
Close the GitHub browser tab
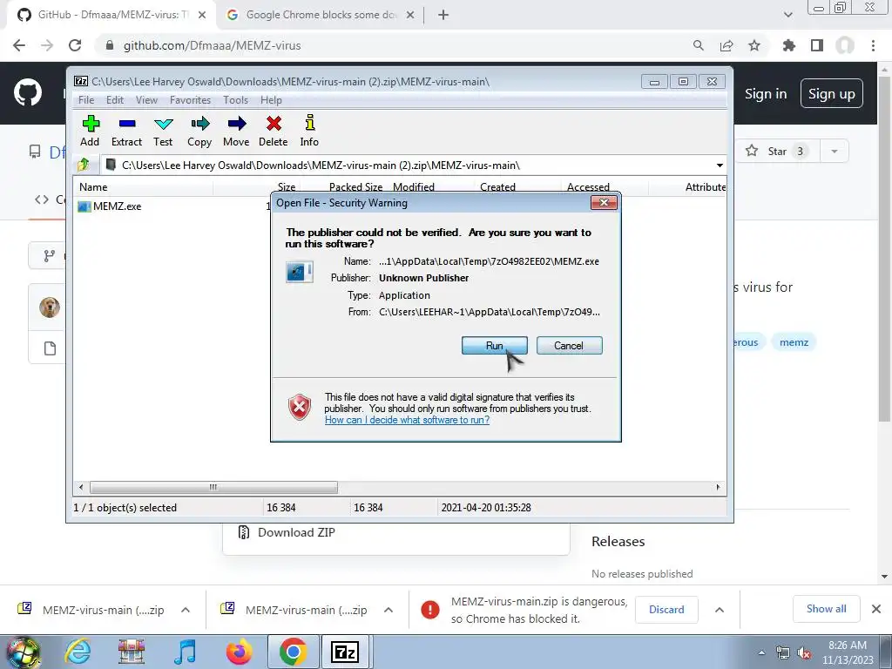click(x=202, y=16)
